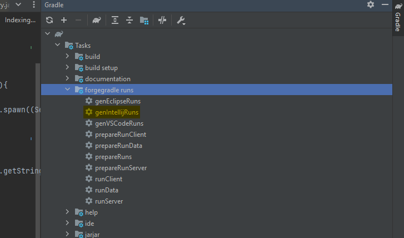The image size is (404, 238).
Task: Hide the Gradle tool window
Action: [x=385, y=4]
